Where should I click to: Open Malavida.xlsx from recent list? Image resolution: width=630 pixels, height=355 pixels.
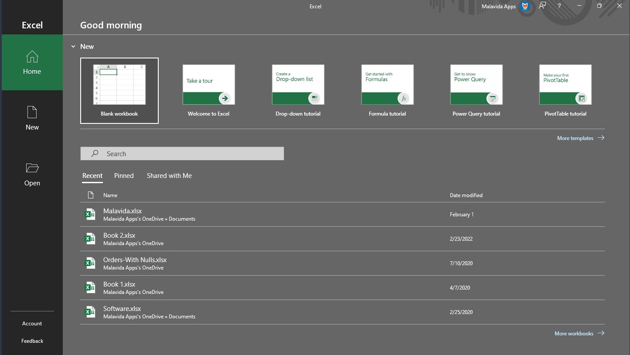point(342,215)
